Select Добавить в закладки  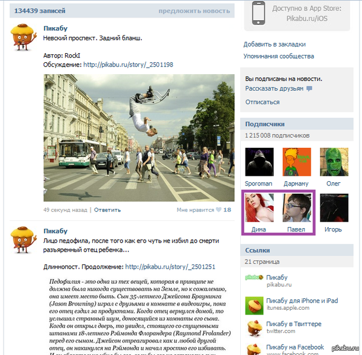coord(275,44)
